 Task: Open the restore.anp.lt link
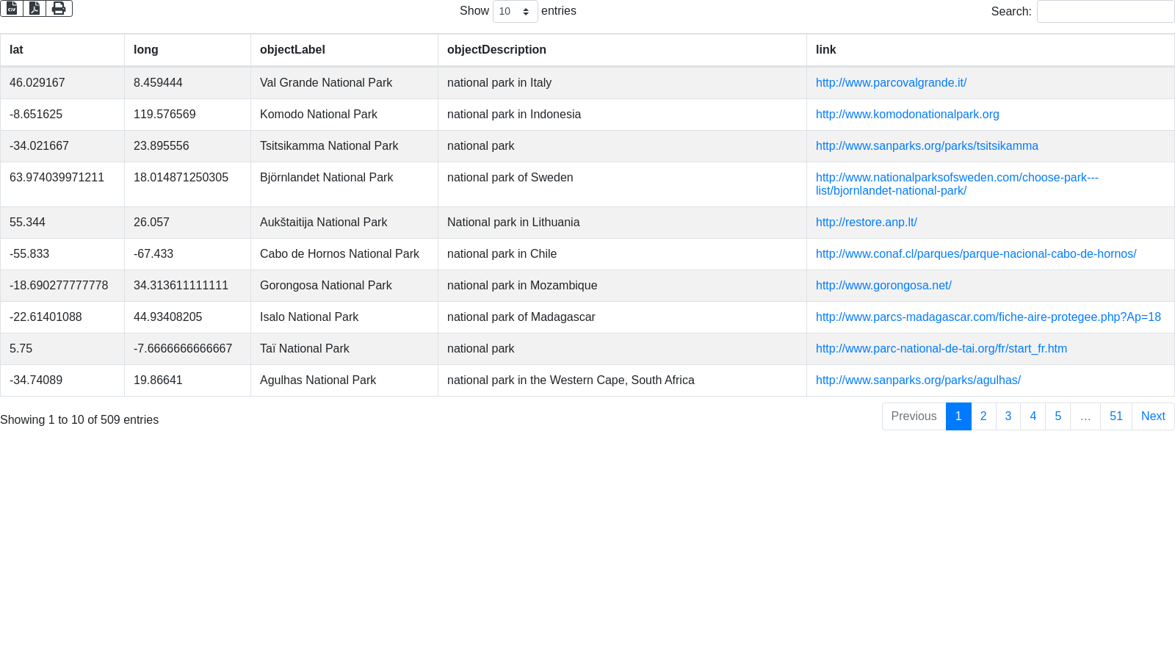(866, 223)
